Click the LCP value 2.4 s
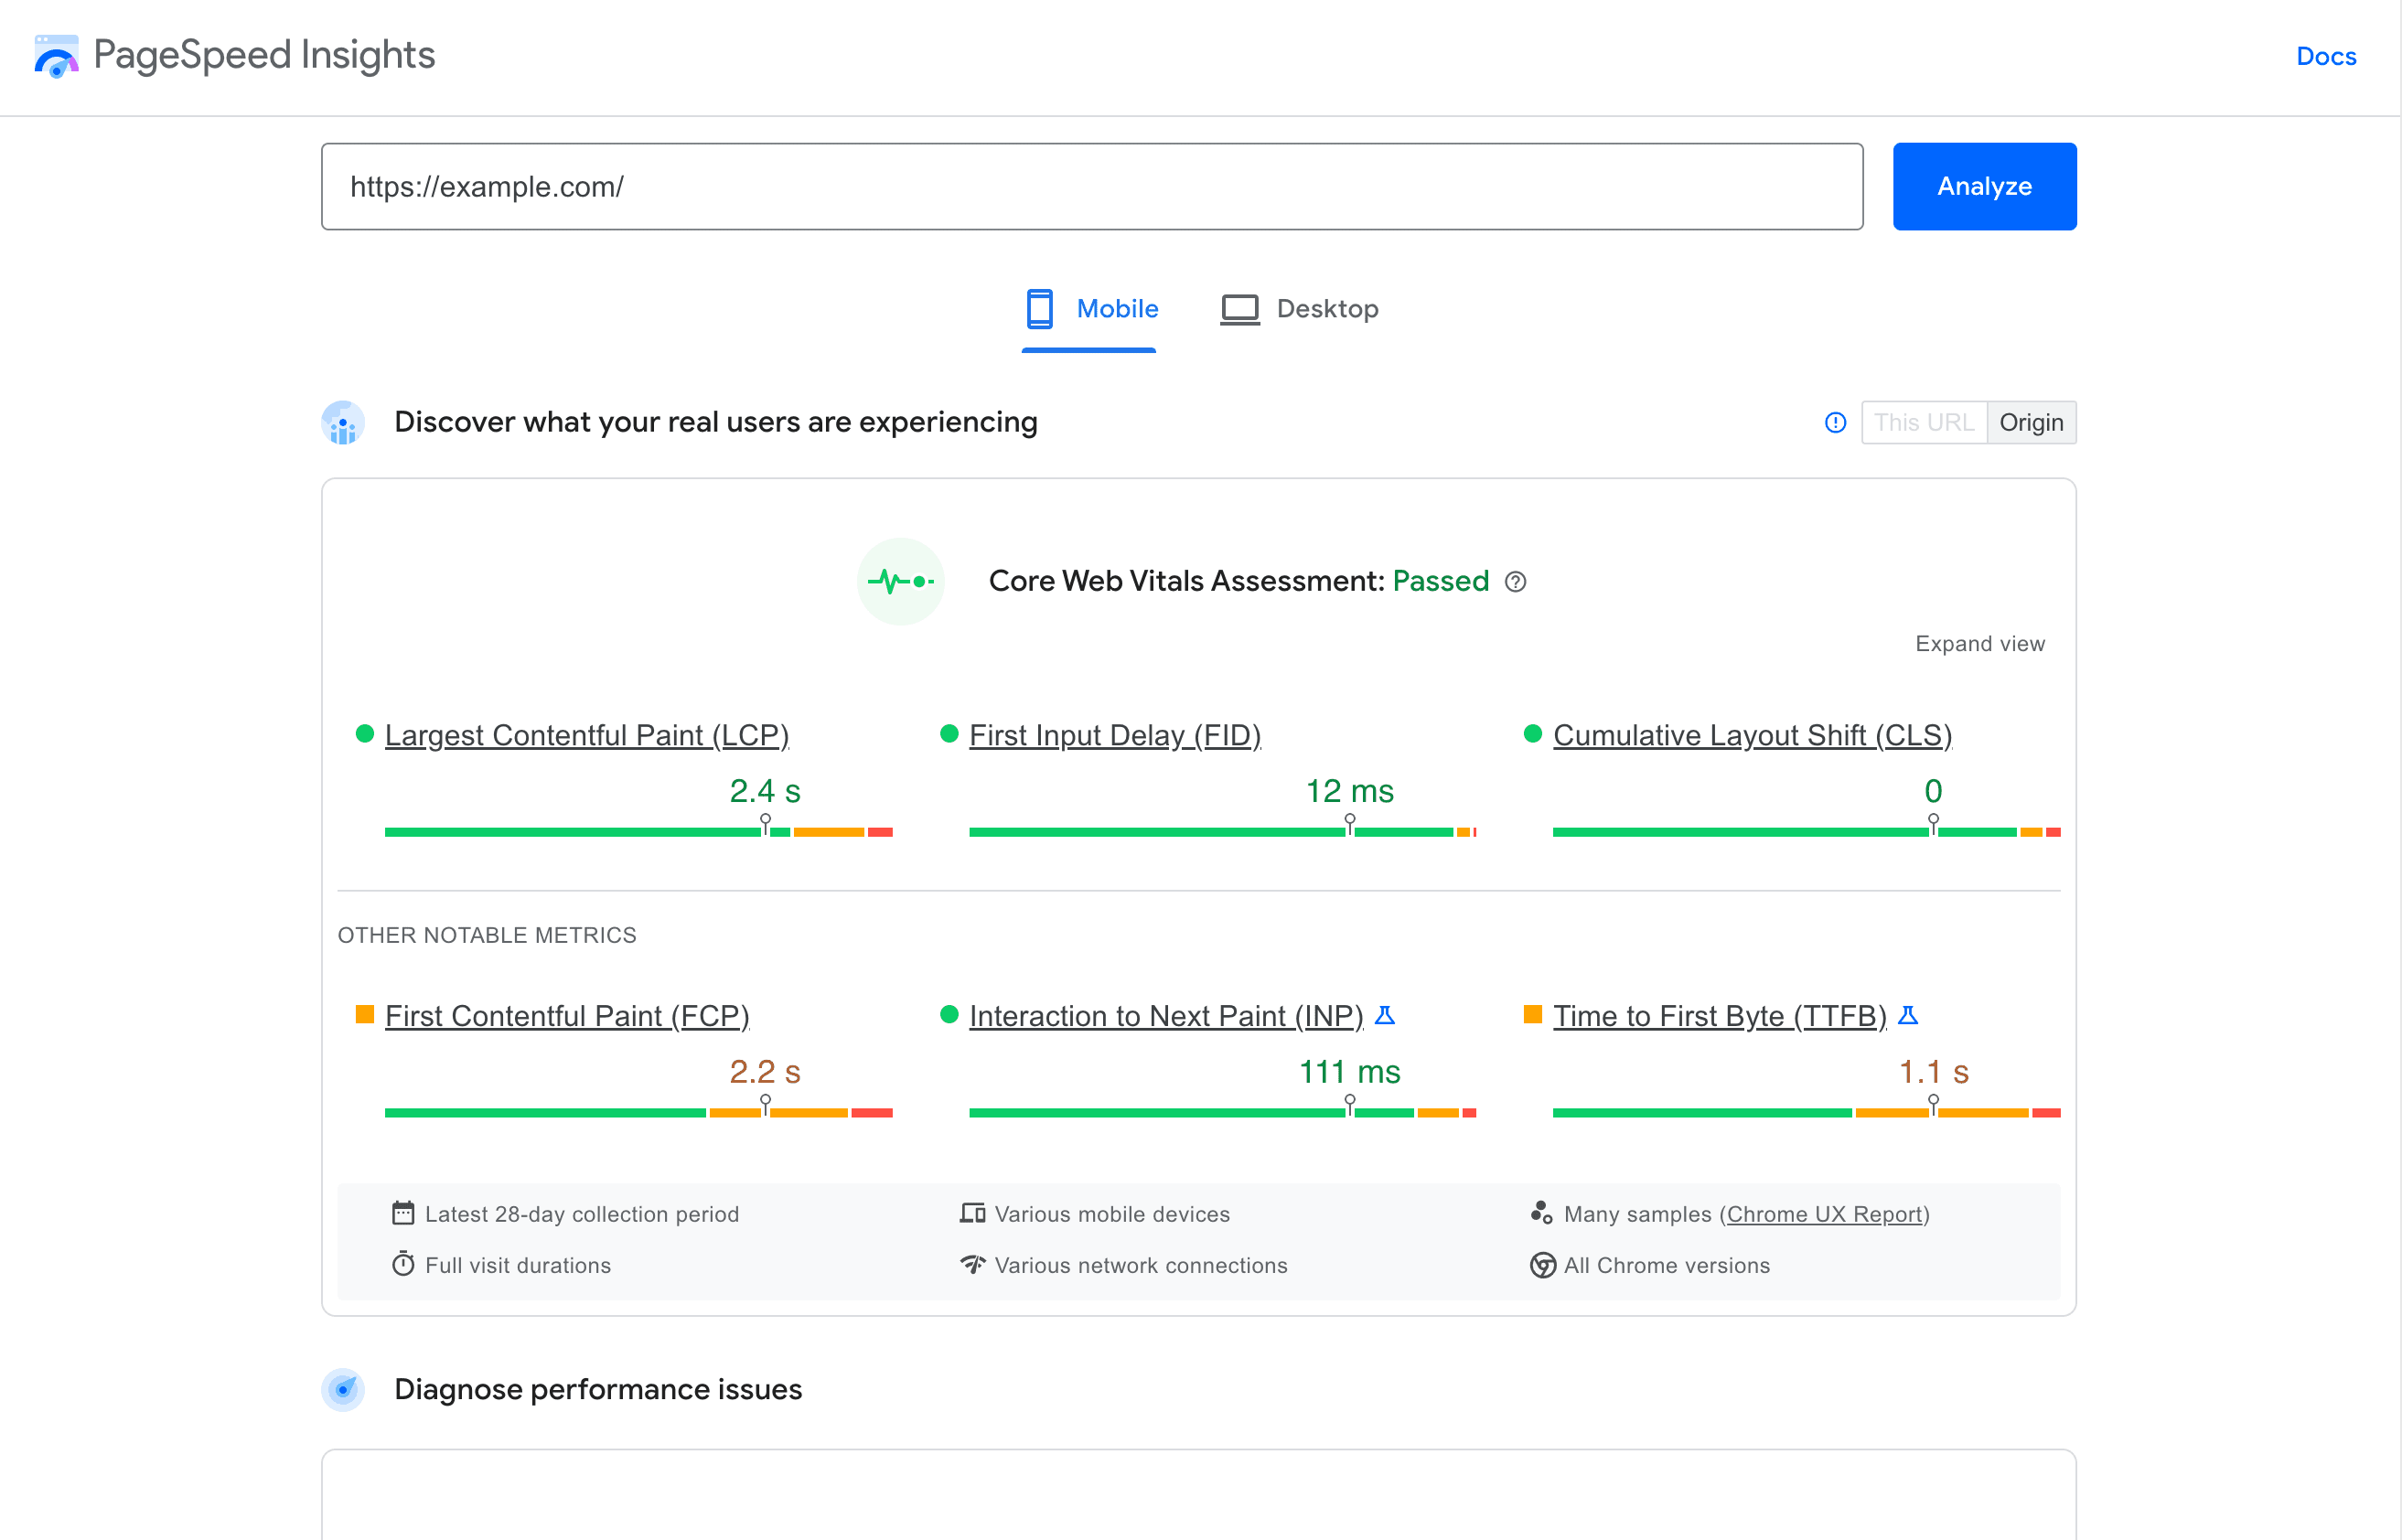 [765, 791]
